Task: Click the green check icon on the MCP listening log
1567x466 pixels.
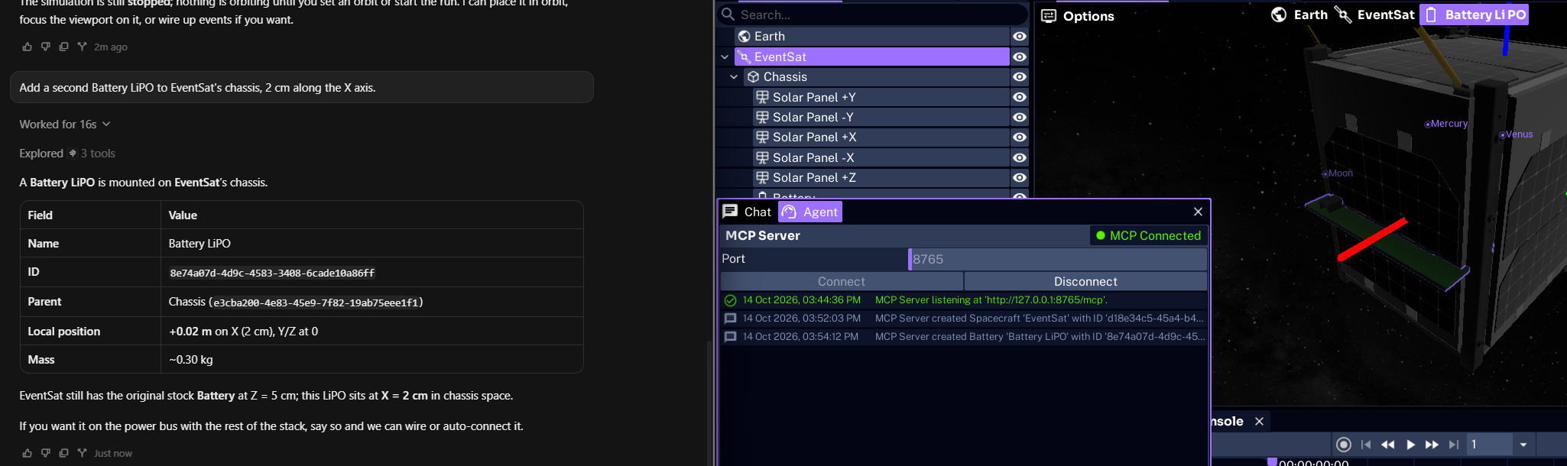Action: tap(730, 300)
